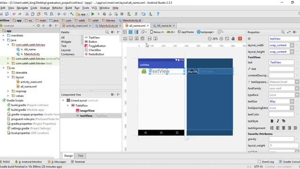300x169 pixels.
Task: Set the view end text alignment button
Action: [x=295, y=128]
